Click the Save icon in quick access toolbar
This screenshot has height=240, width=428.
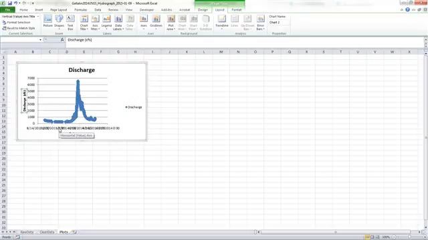click(x=10, y=3)
